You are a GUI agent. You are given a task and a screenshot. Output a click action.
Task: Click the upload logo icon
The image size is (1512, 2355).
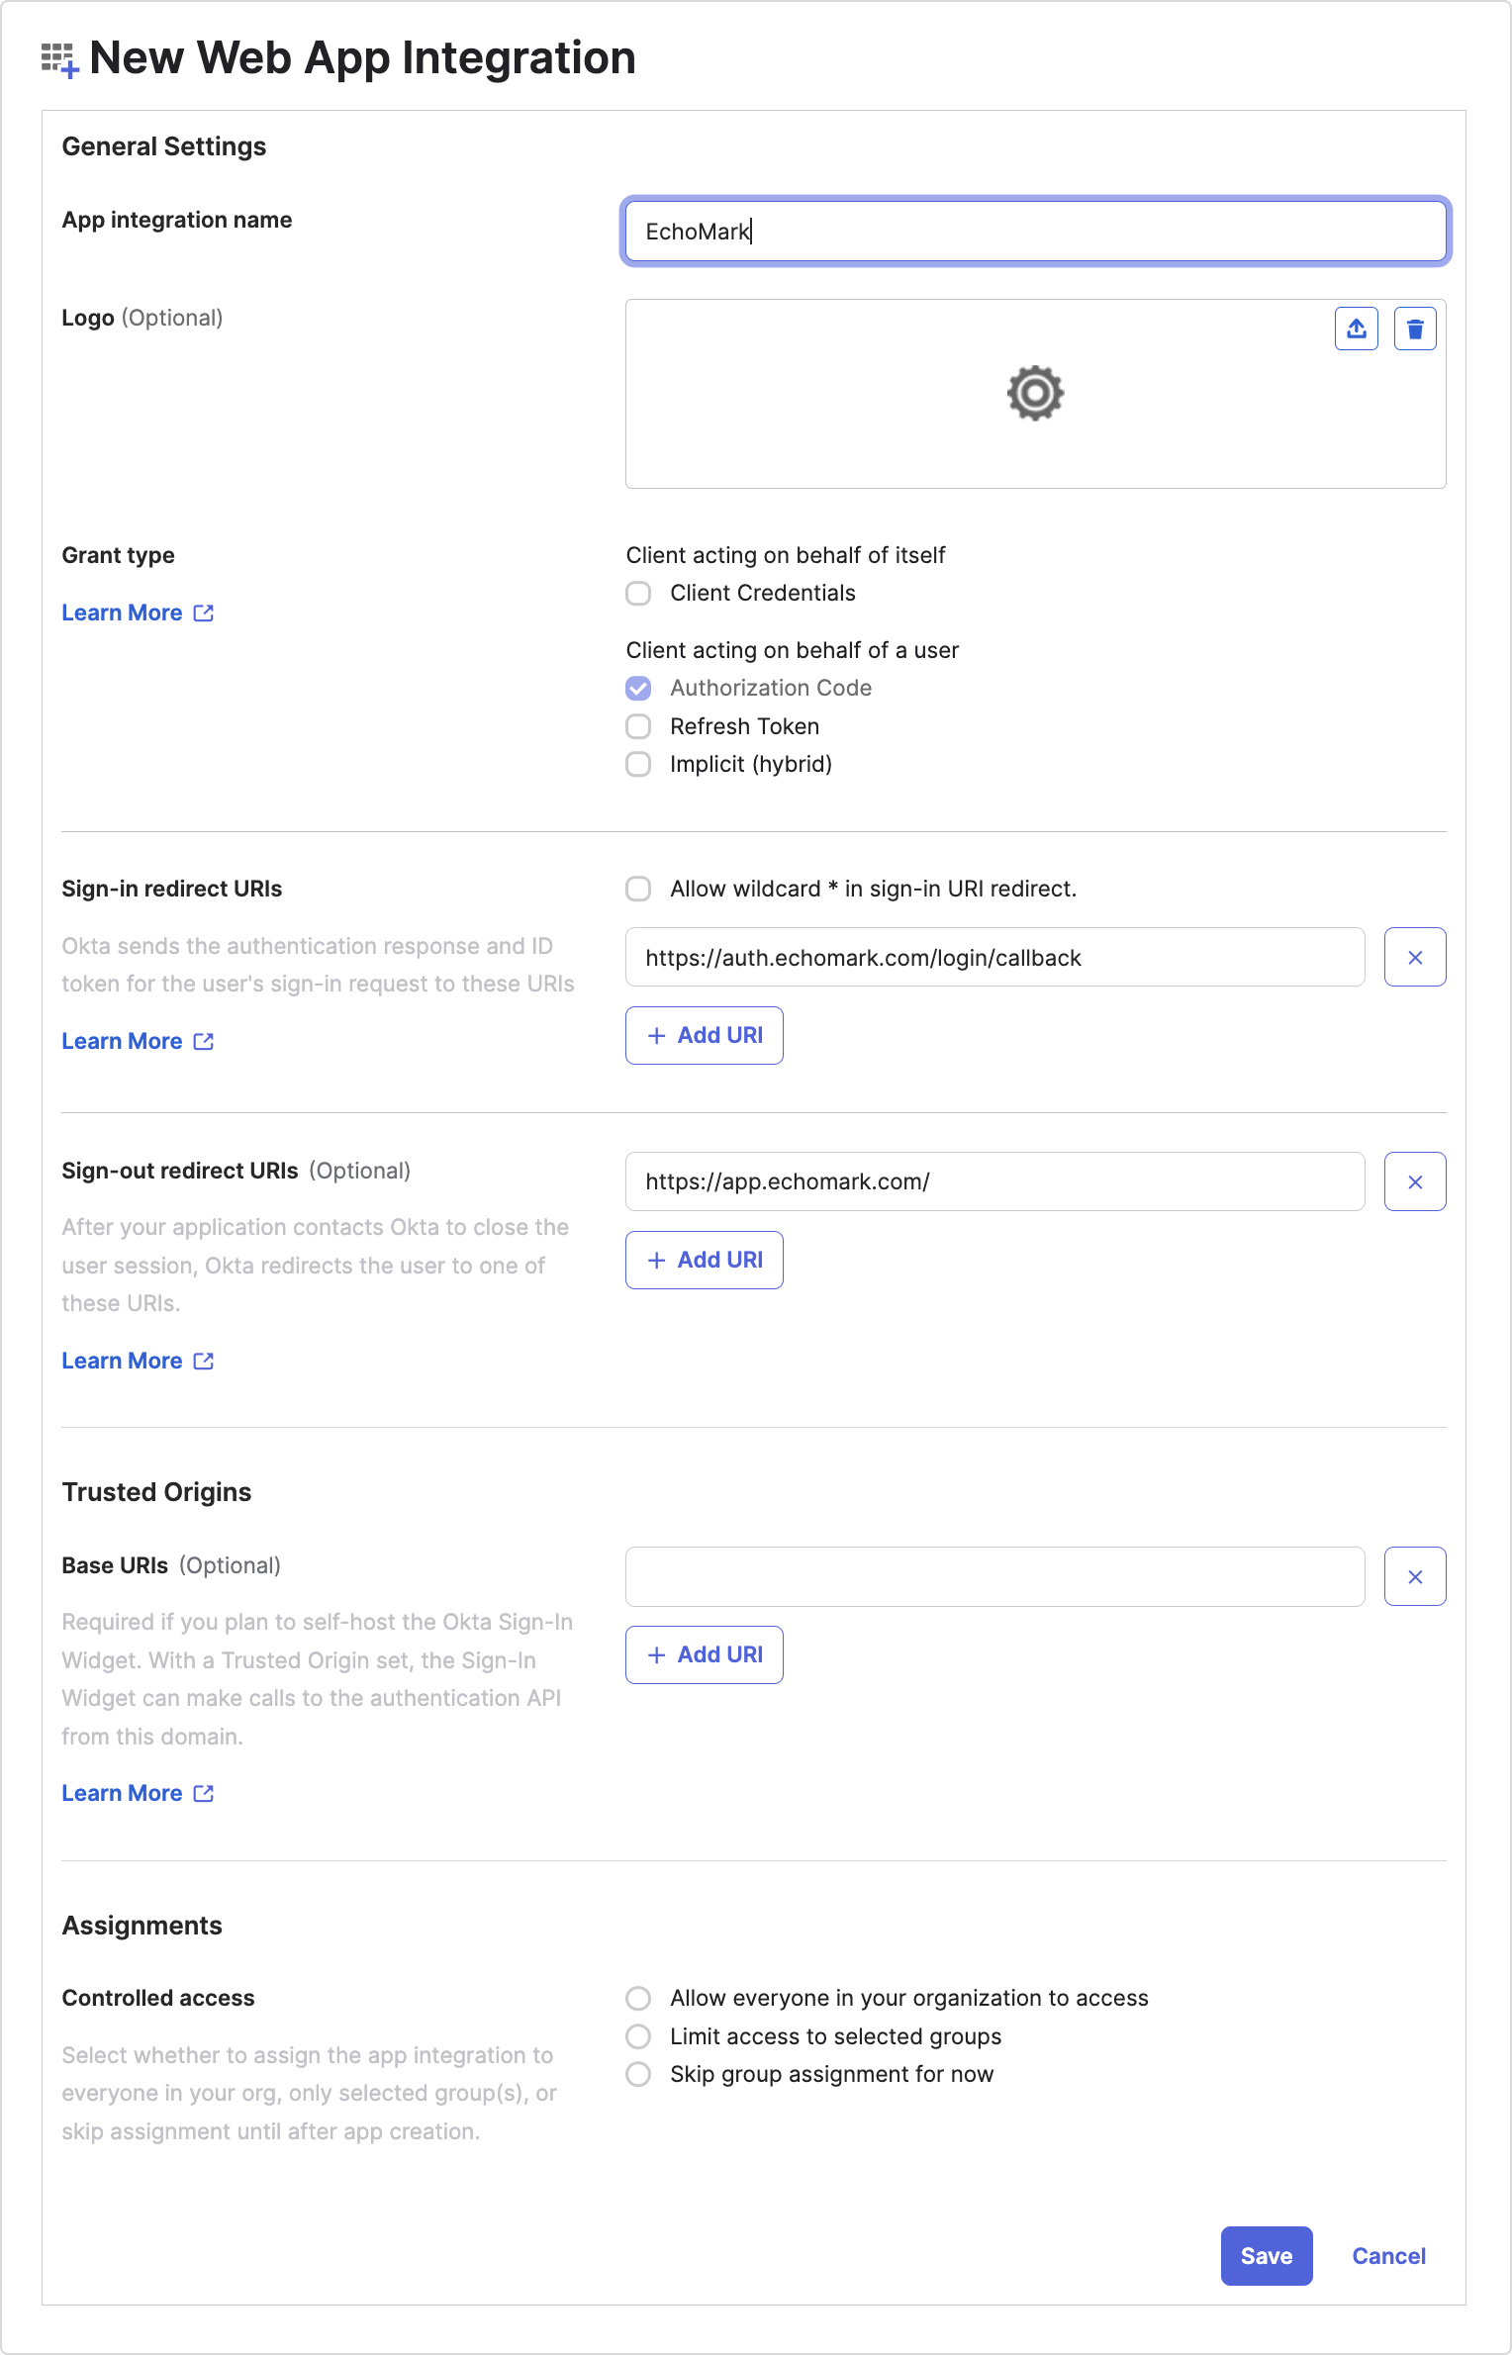[x=1356, y=329]
